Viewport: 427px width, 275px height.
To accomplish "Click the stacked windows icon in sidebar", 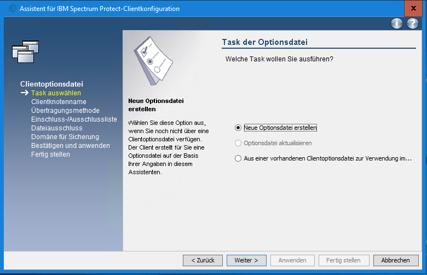I will point(26,51).
